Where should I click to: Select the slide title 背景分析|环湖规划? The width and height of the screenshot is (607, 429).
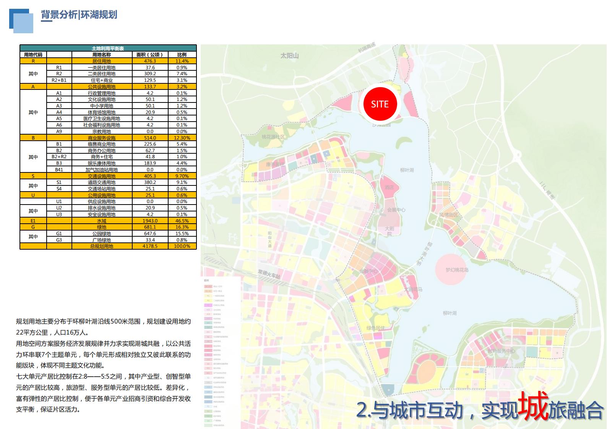tap(79, 15)
